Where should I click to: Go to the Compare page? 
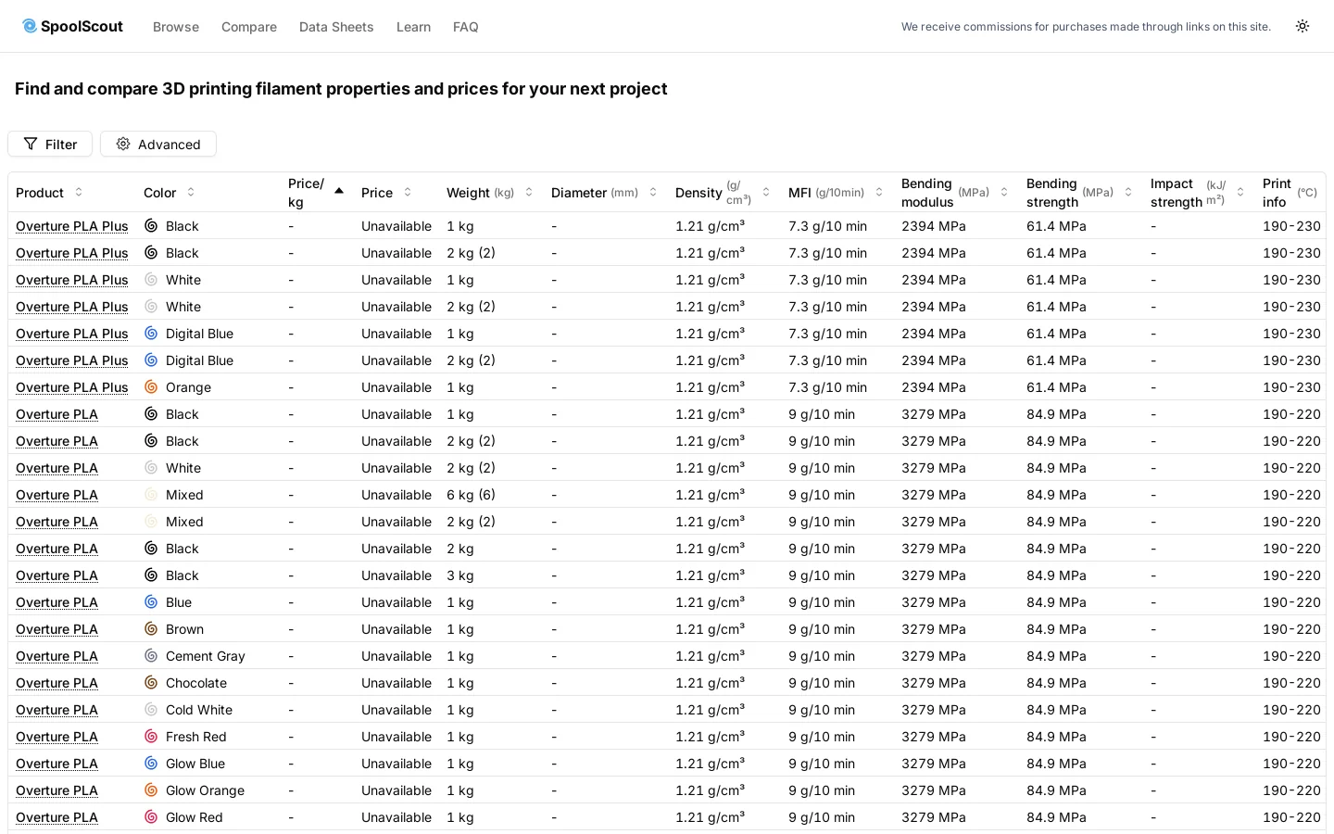[249, 27]
